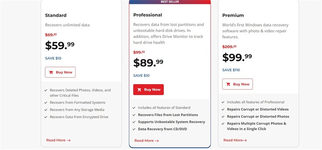
Task: Click checkmark next to Data Recovery from CD/DVD
Action: coord(134,129)
